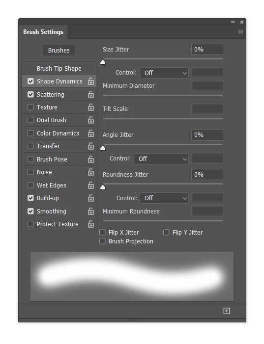Screen dimensions: 264x344
Task: Toggle lock icon for Noise
Action: [x=91, y=172]
